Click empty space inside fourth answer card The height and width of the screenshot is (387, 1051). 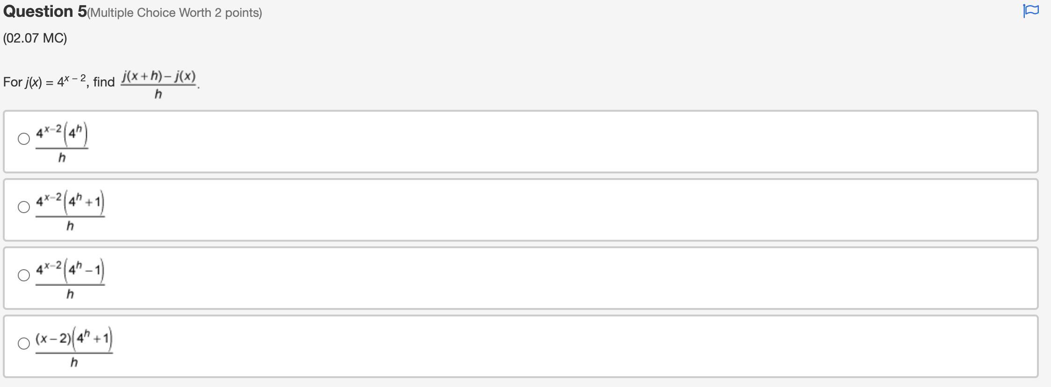click(x=561, y=346)
